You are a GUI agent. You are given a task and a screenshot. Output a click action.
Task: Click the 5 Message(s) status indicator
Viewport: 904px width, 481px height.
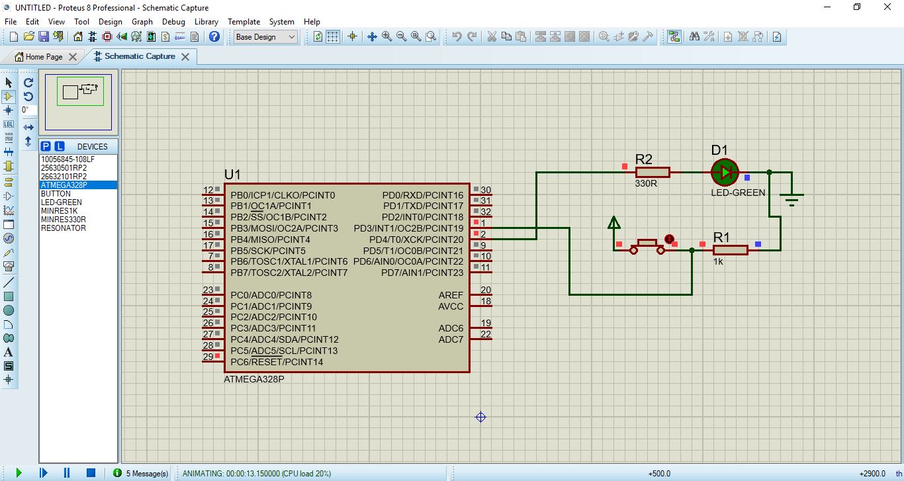click(141, 473)
